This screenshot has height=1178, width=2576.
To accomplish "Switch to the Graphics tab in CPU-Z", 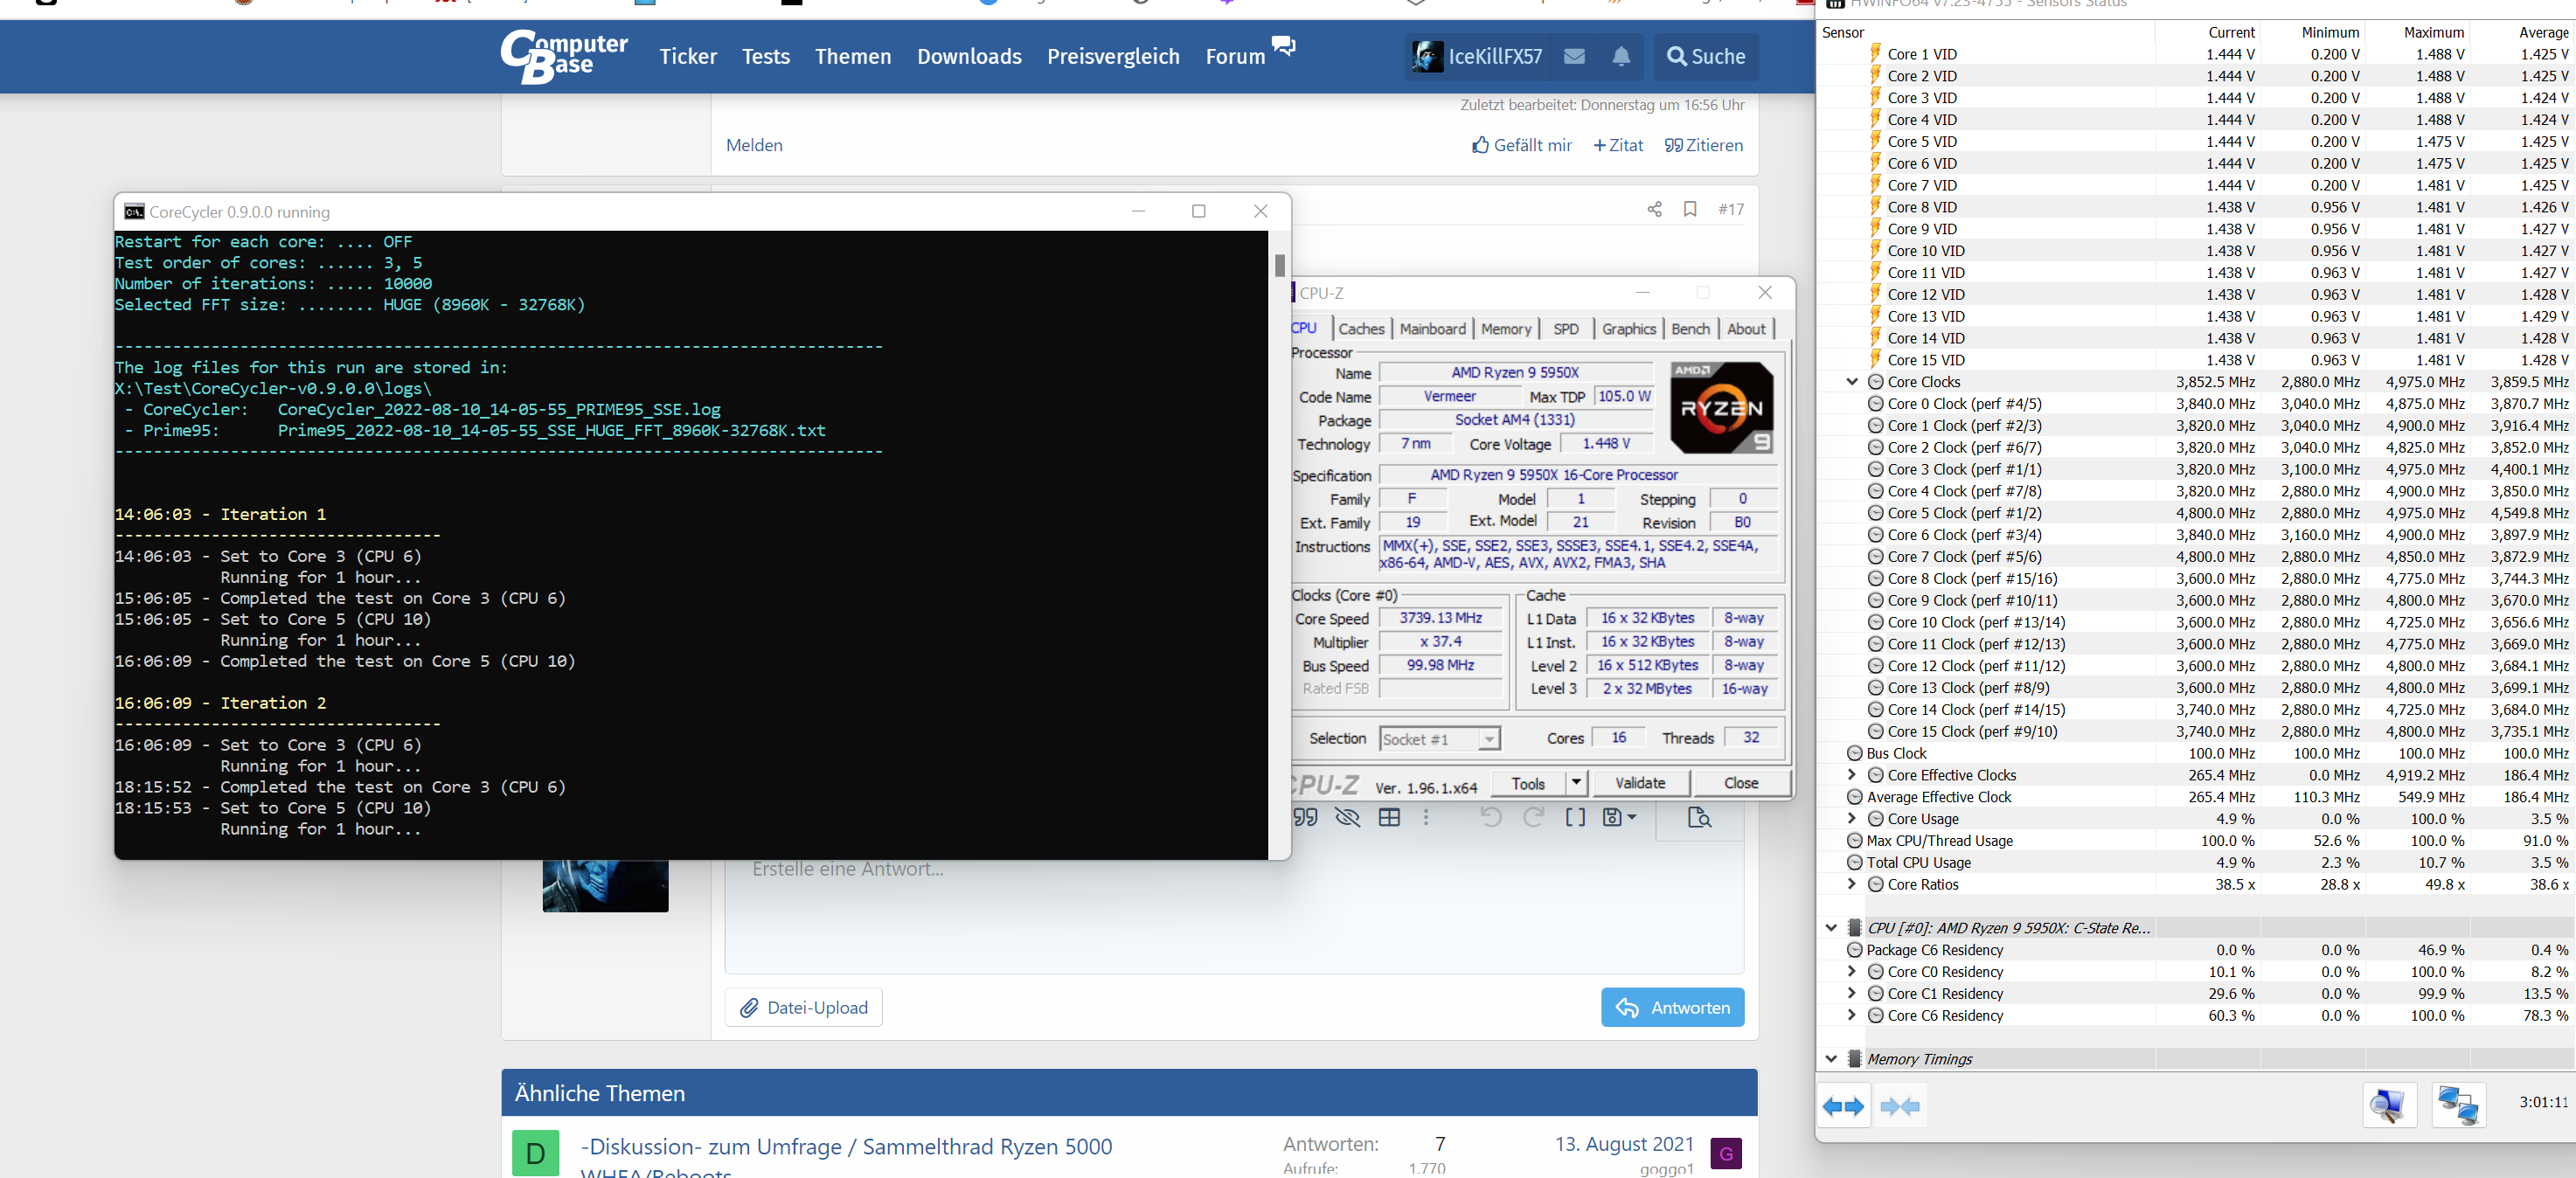I will 1628,329.
